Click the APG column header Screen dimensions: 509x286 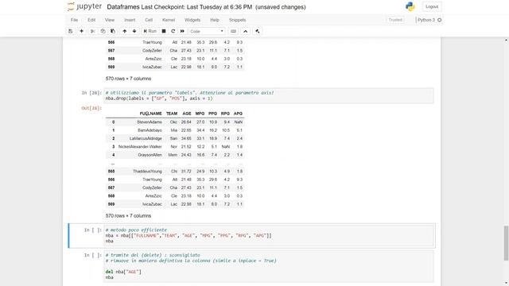coord(238,114)
